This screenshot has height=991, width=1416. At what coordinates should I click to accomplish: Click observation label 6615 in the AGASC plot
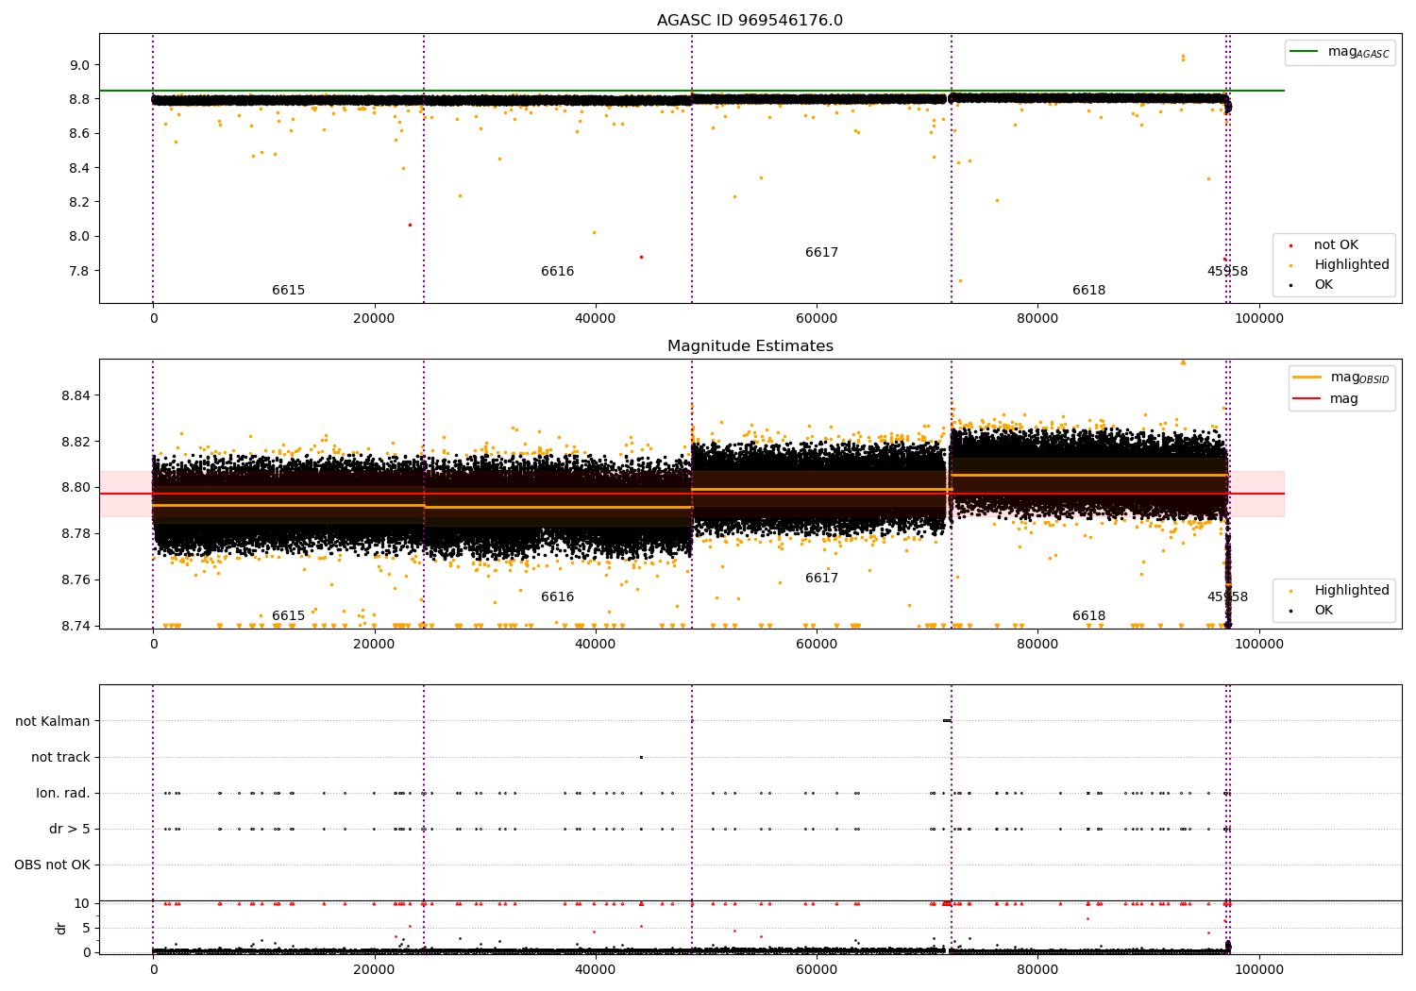click(288, 291)
